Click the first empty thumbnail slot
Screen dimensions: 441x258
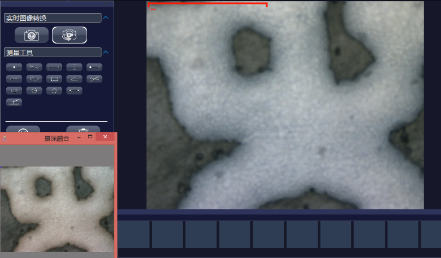[134, 234]
